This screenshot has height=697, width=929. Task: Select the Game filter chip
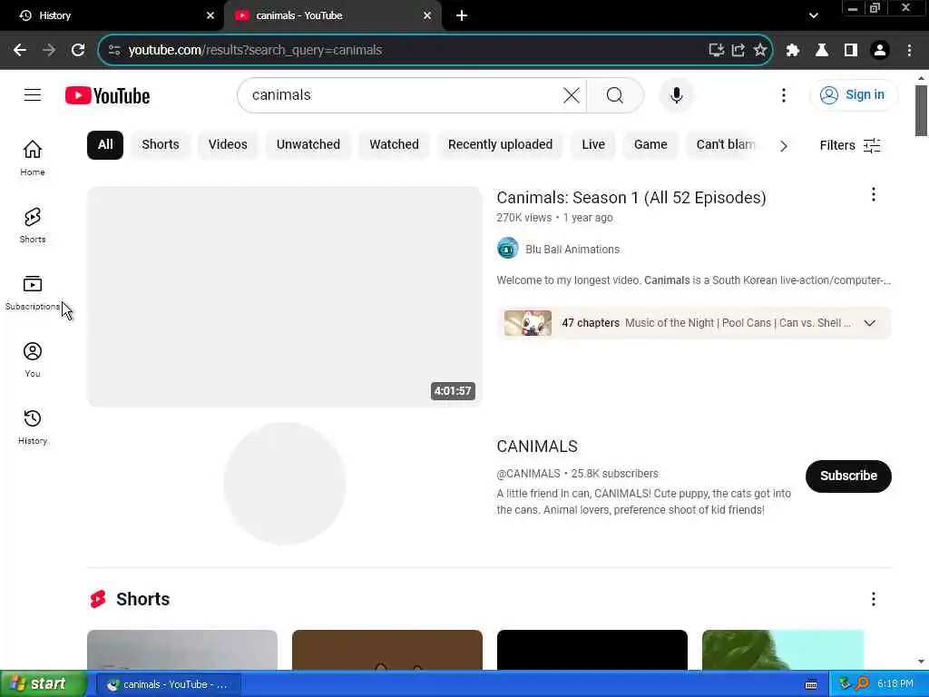tap(650, 144)
